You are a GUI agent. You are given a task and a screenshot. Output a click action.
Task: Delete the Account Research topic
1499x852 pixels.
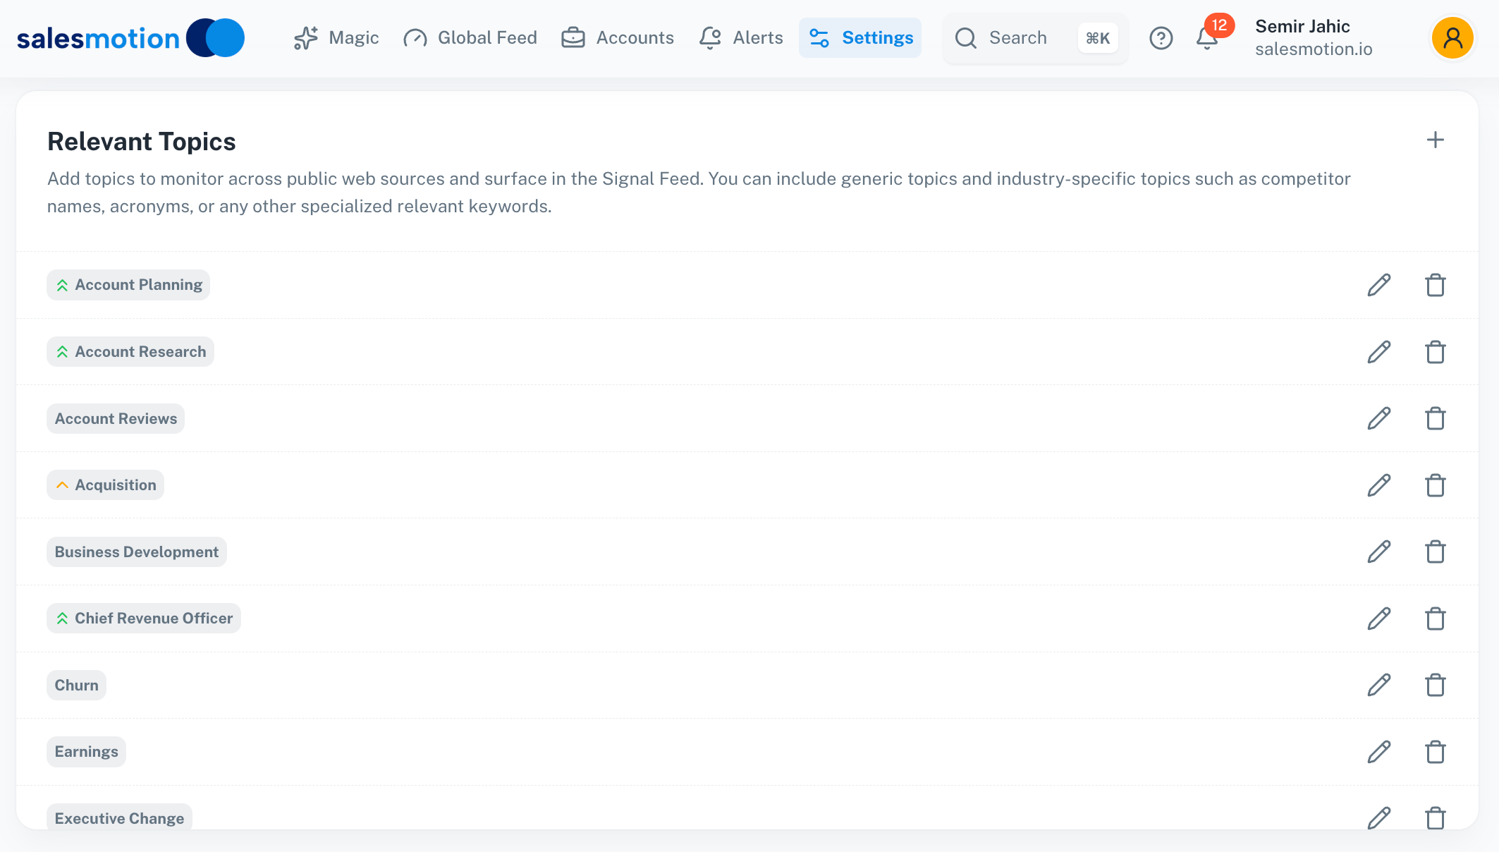click(1435, 352)
